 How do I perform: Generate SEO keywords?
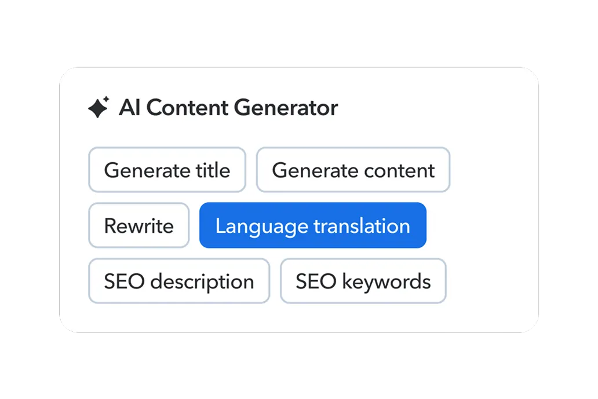point(363,281)
